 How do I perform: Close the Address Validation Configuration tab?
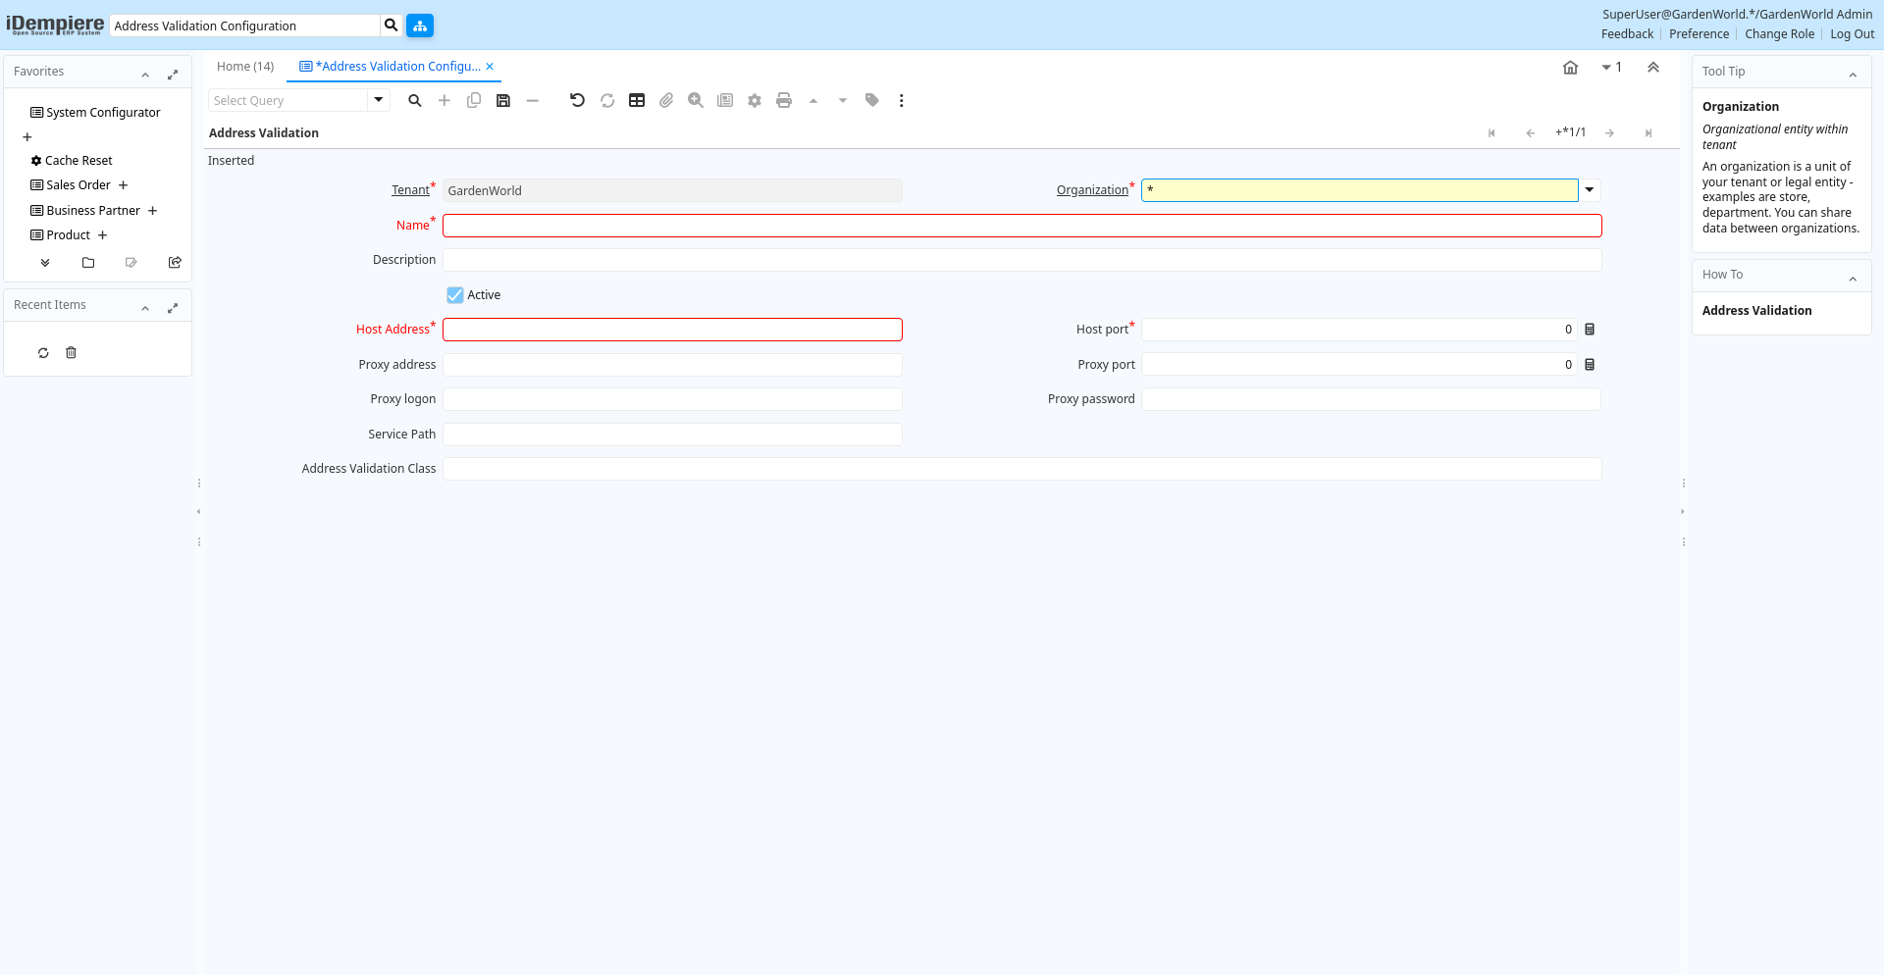[490, 67]
